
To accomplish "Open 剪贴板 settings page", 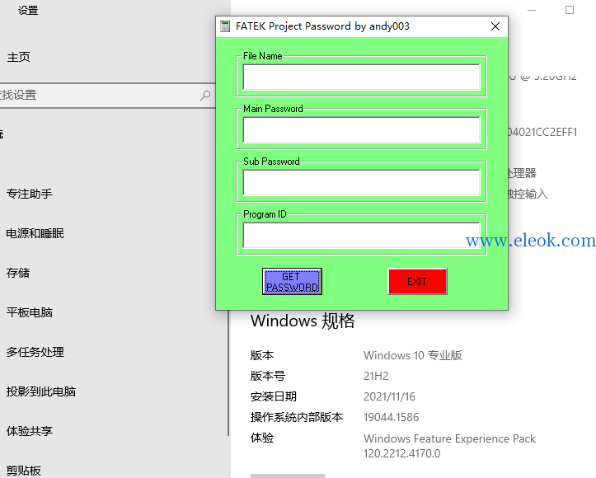I will [24, 471].
